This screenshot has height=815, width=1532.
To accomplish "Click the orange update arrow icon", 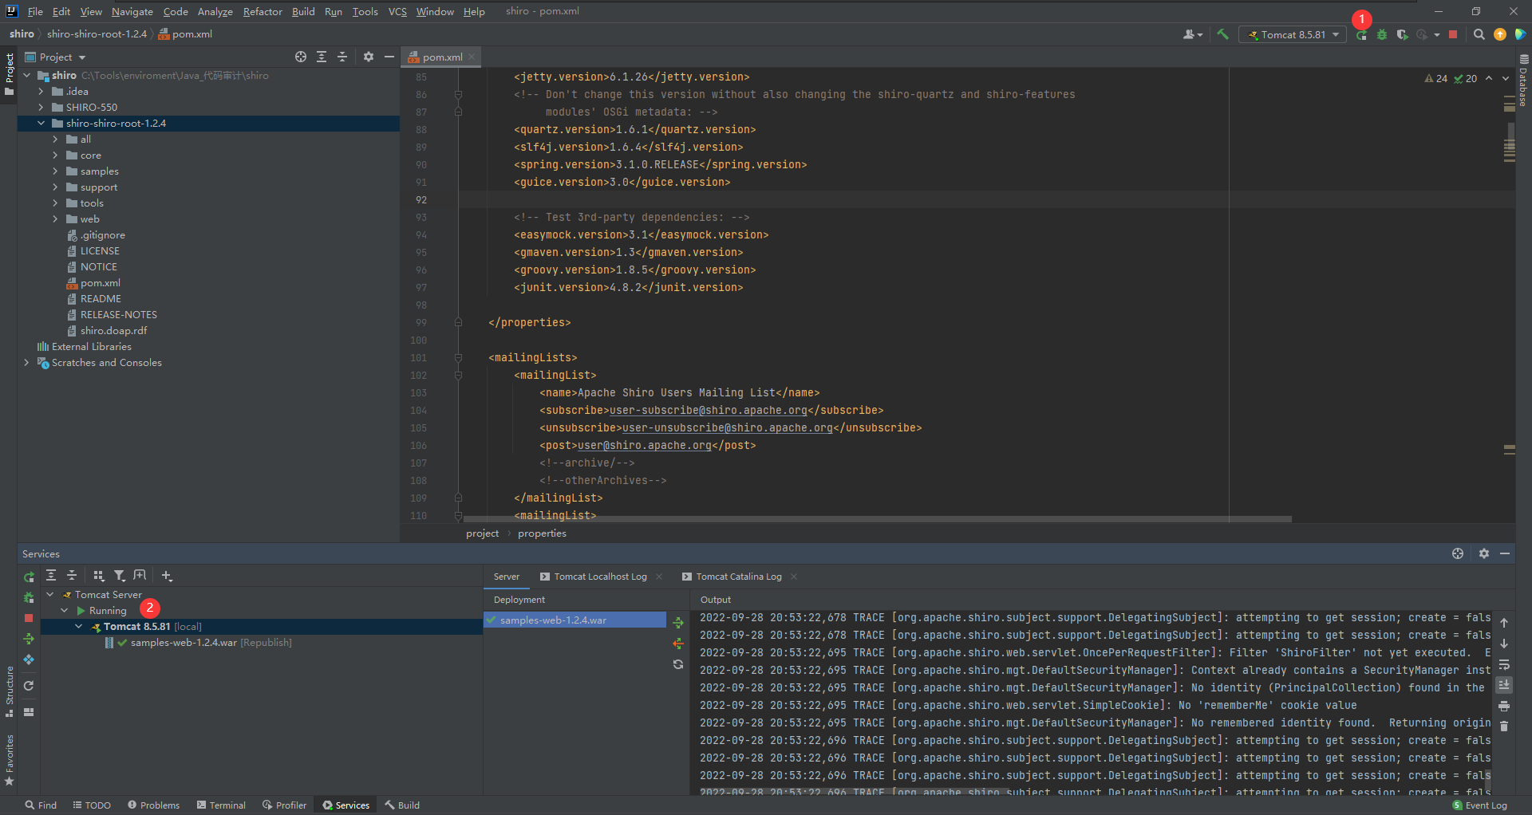I will pos(1500,34).
